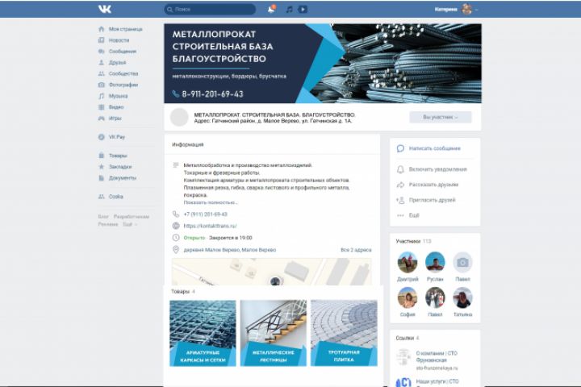Open the music note icon in the header
581x387 pixels.
click(290, 9)
